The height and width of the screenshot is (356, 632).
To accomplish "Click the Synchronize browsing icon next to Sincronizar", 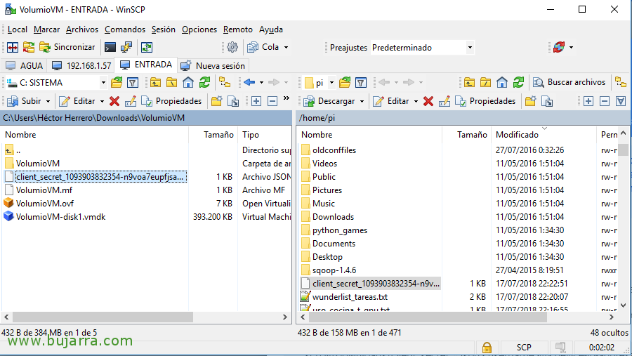I will (x=29, y=47).
